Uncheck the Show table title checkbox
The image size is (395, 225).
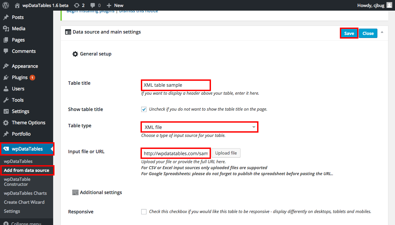point(144,109)
